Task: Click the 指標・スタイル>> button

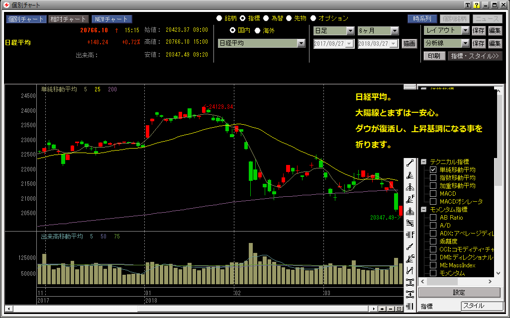Action: pos(475,56)
